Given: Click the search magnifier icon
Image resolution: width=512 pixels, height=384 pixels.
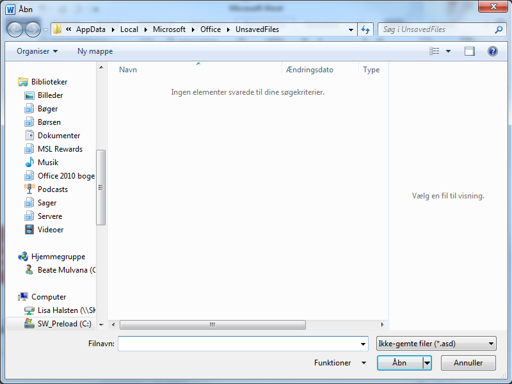Looking at the screenshot, I should click(499, 29).
